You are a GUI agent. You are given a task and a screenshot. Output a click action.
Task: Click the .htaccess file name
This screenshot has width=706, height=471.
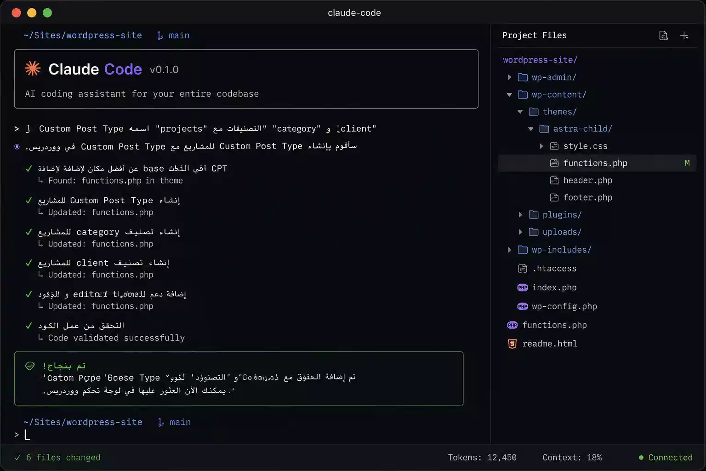tap(554, 269)
